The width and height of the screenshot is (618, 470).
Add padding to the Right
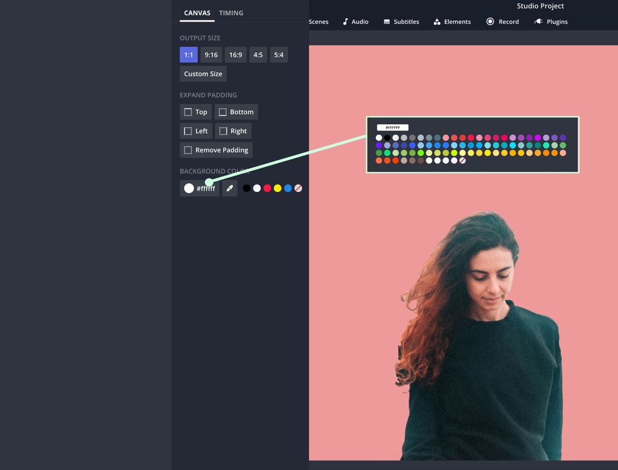click(233, 131)
